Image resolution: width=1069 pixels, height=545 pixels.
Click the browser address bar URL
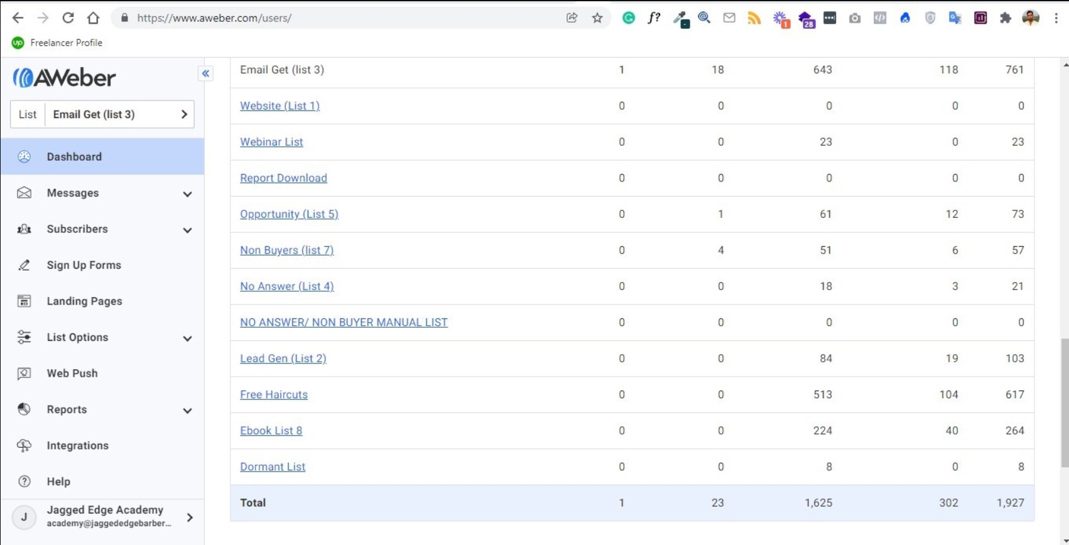(214, 18)
